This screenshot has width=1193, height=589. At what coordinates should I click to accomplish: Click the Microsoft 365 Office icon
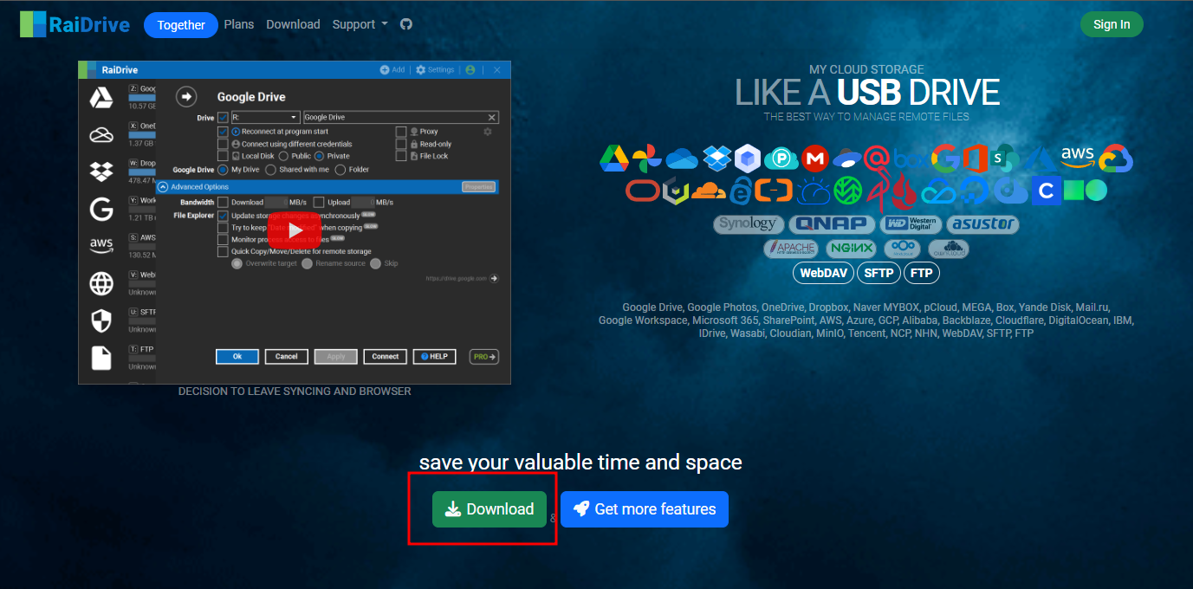pyautogui.click(x=976, y=159)
